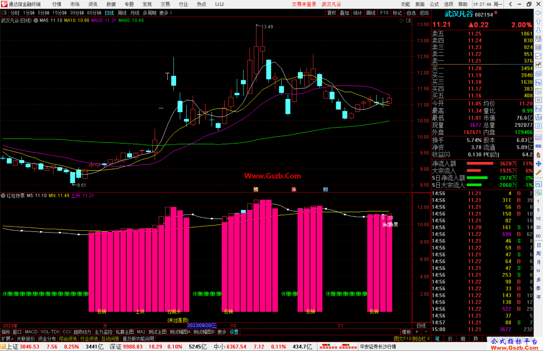Viewport: 543px width, 351px height.
Task: Click the orange document sidebar icon
Action: tap(538, 100)
